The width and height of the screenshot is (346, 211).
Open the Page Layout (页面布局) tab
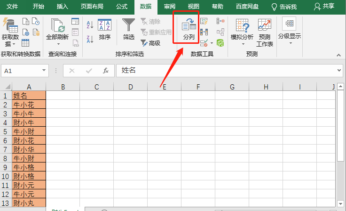[x=92, y=6]
